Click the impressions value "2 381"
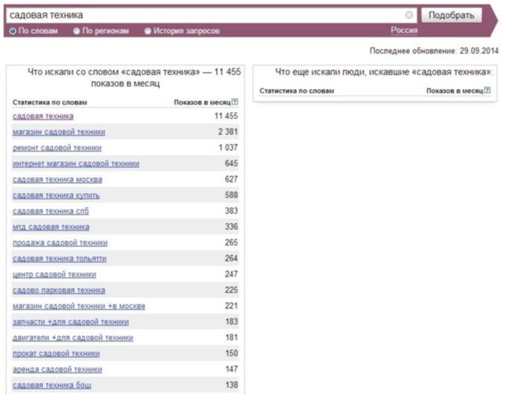Viewport: 511px width, 395px height. (x=228, y=131)
